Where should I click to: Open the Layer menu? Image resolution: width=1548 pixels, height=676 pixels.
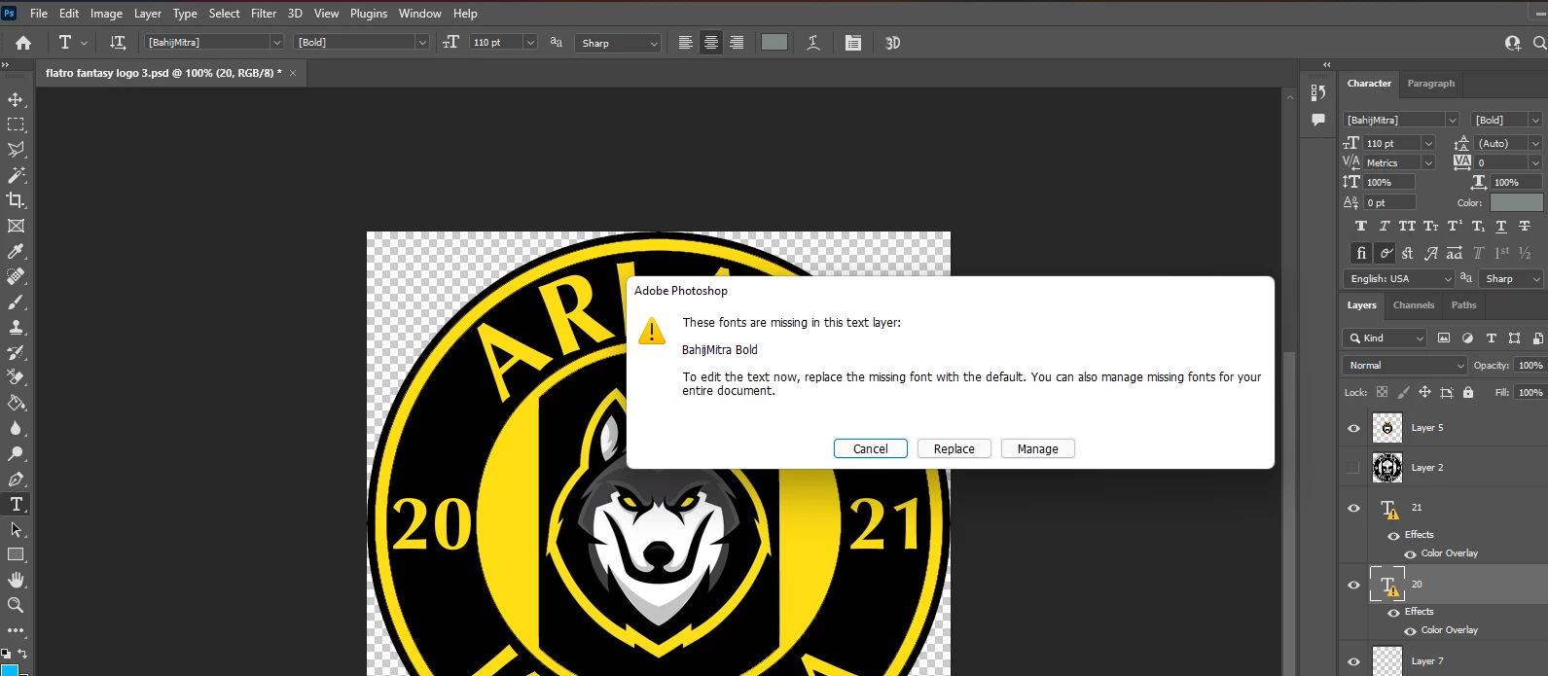point(148,14)
